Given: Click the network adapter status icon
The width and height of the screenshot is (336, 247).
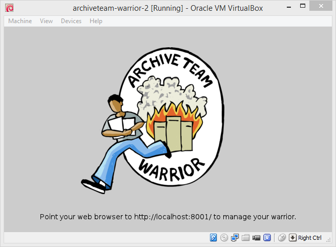Looking at the screenshot, I should pos(235,238).
